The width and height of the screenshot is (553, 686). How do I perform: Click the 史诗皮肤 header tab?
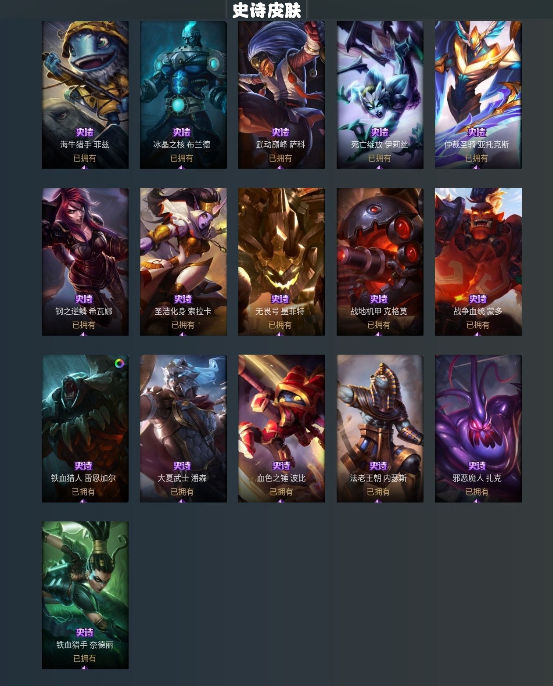266,10
